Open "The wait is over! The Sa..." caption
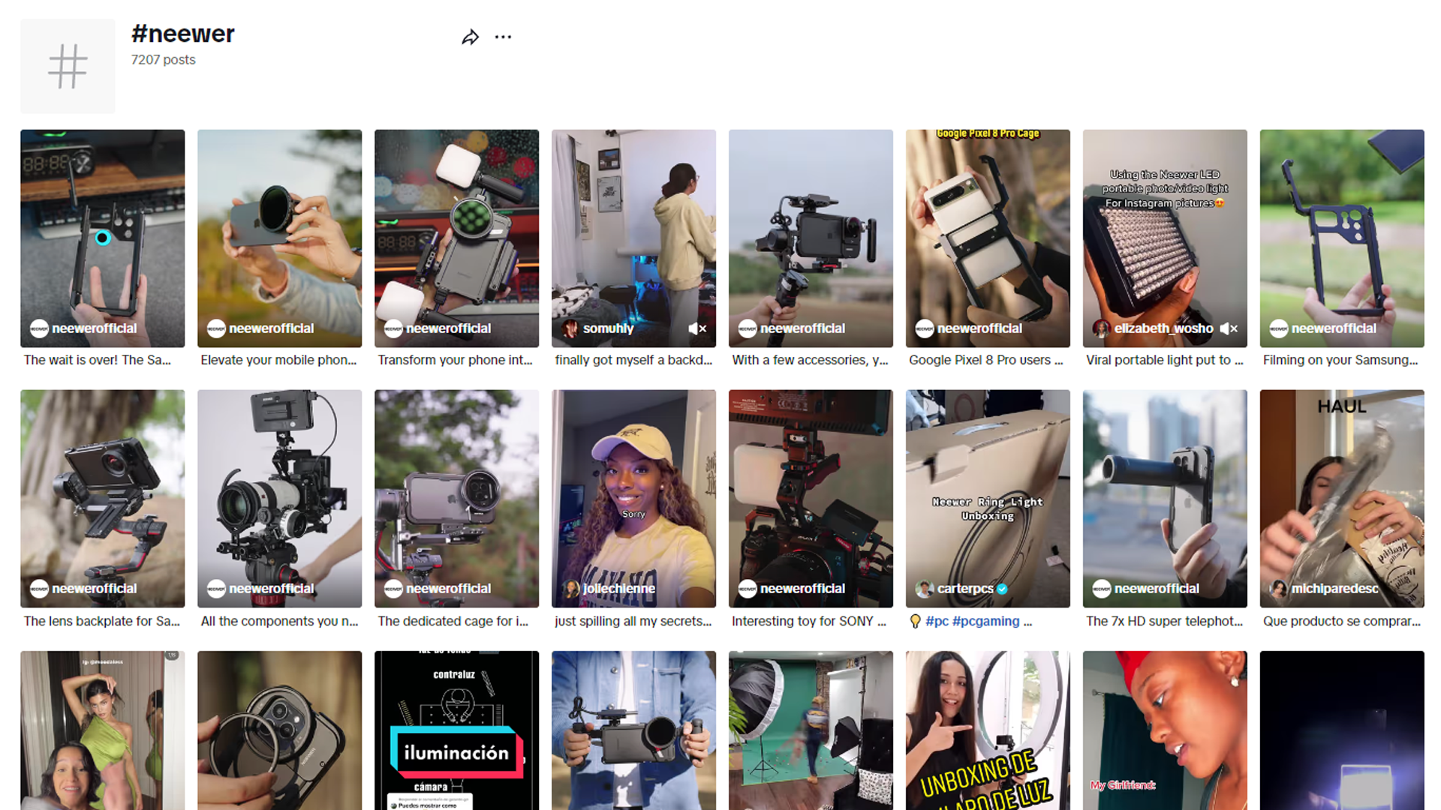This screenshot has height=810, width=1441. tap(98, 360)
